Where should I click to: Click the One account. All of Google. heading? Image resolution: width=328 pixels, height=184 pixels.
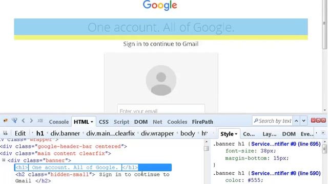click(x=161, y=27)
